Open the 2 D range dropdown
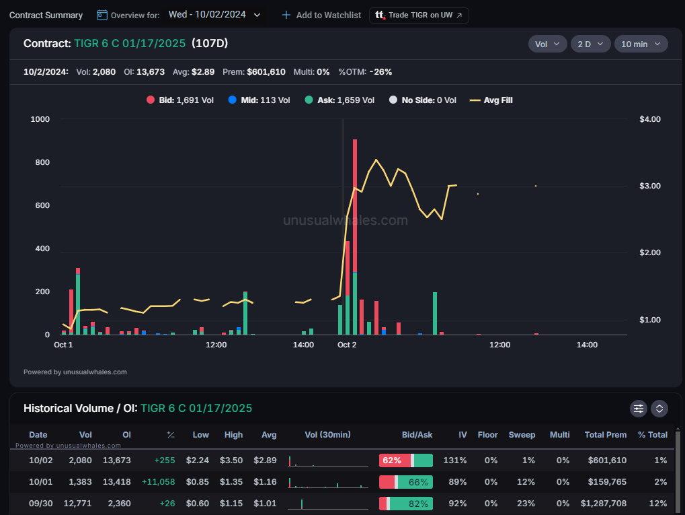 click(590, 44)
